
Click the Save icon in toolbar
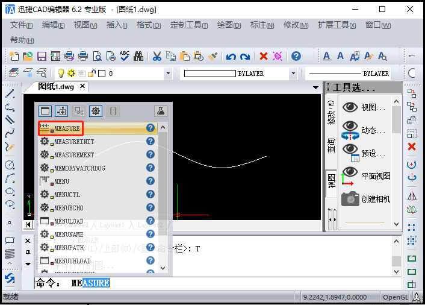click(x=42, y=56)
